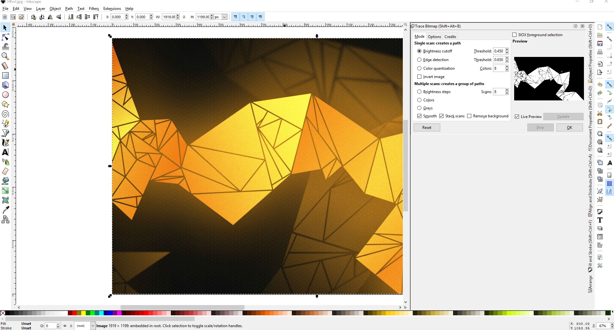Flip selection horizontally
This screenshot has height=330, width=614.
click(x=50, y=17)
